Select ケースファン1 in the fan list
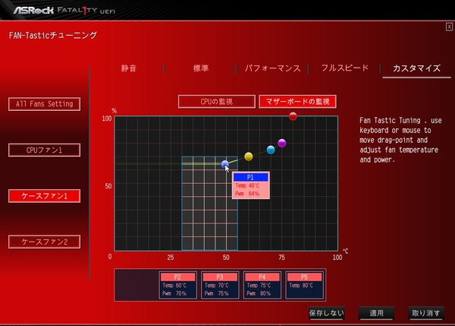This screenshot has height=326, width=455. (x=45, y=196)
